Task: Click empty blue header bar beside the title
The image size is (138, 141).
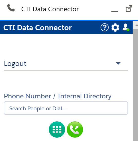Action: 86,27
